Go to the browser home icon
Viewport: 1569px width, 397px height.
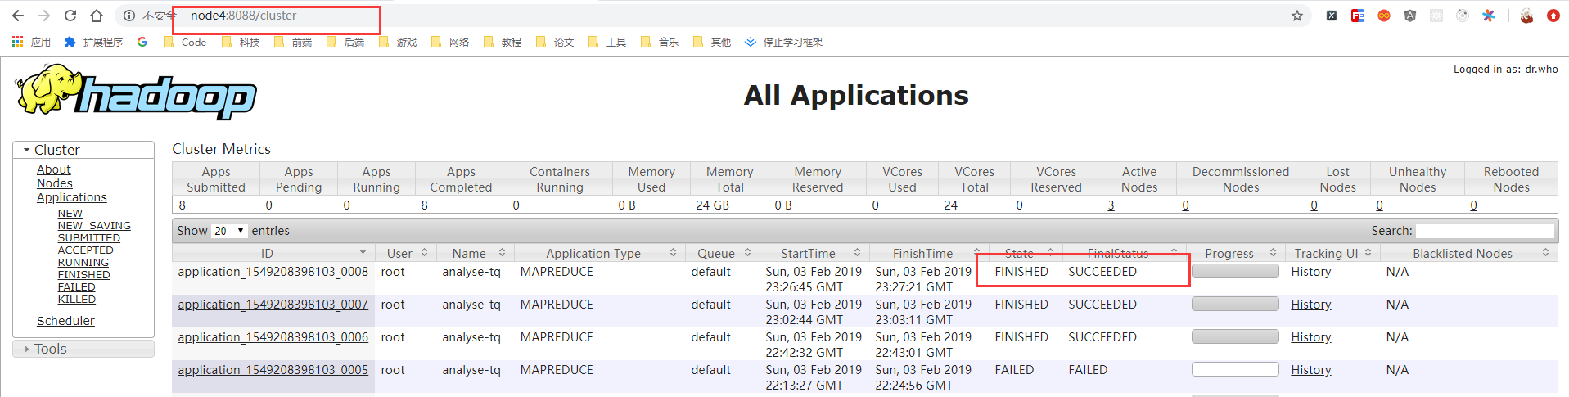point(97,16)
